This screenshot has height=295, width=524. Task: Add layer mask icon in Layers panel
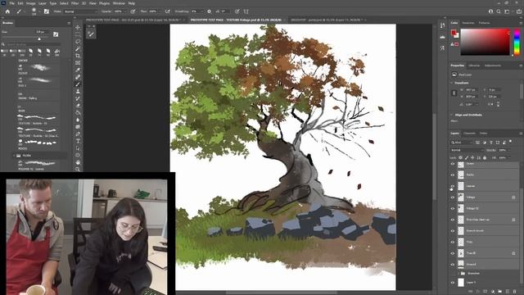pos(486,292)
